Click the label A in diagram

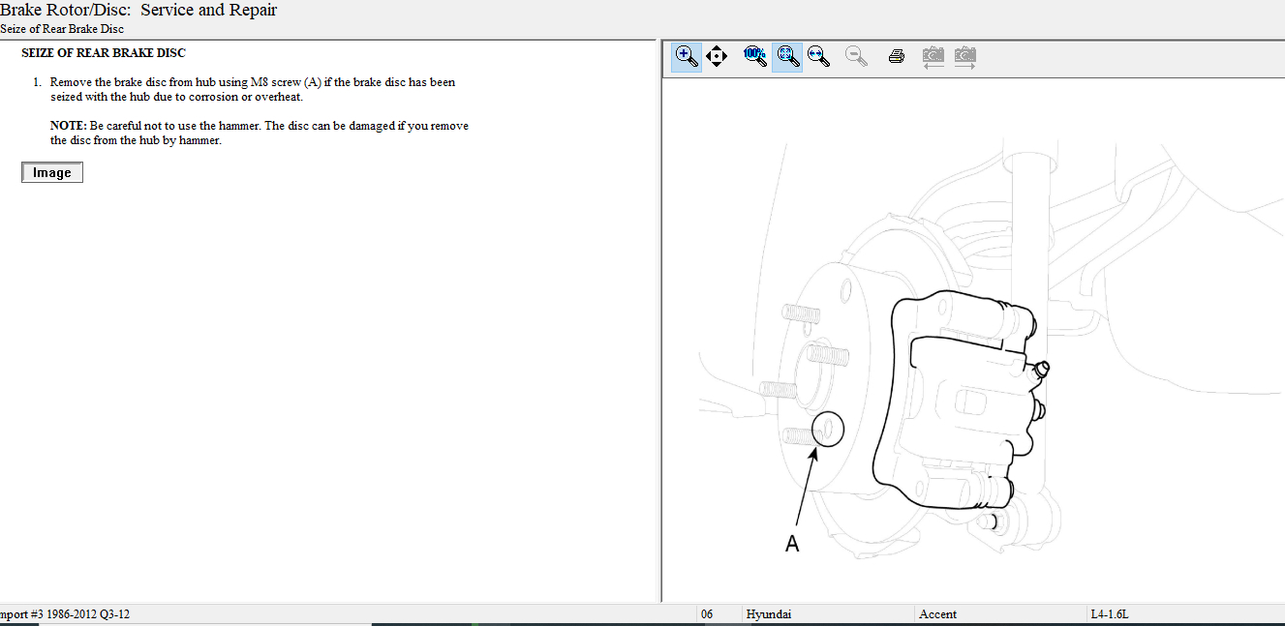click(792, 544)
